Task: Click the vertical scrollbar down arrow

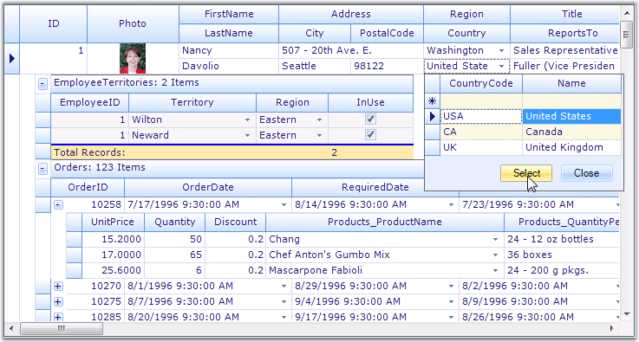Action: 627,314
